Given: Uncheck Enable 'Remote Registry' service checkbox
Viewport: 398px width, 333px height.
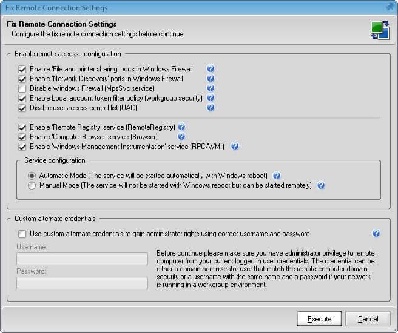Looking at the screenshot, I should (x=22, y=127).
